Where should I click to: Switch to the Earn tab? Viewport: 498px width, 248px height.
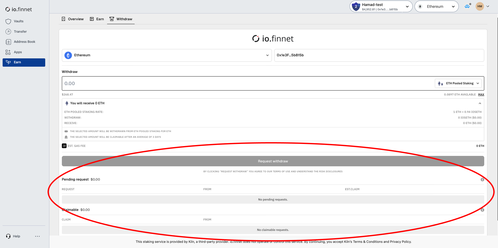[x=97, y=19]
